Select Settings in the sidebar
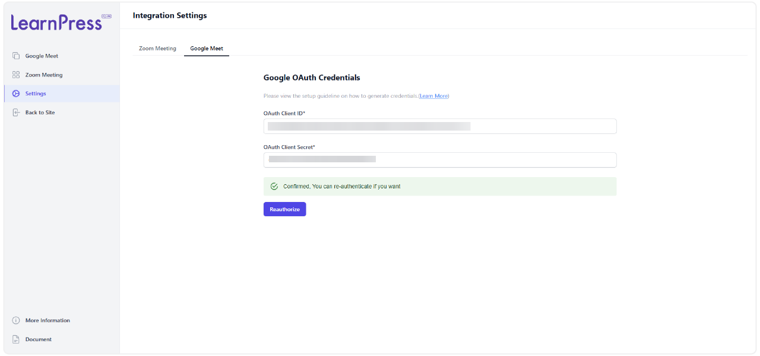The width and height of the screenshot is (760, 356). point(62,94)
